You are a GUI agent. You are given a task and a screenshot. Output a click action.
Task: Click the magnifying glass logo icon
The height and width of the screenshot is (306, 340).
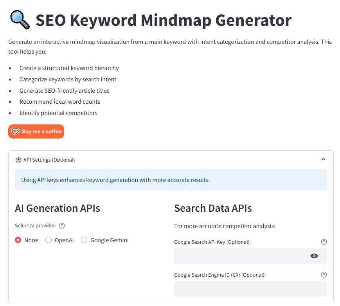click(19, 19)
